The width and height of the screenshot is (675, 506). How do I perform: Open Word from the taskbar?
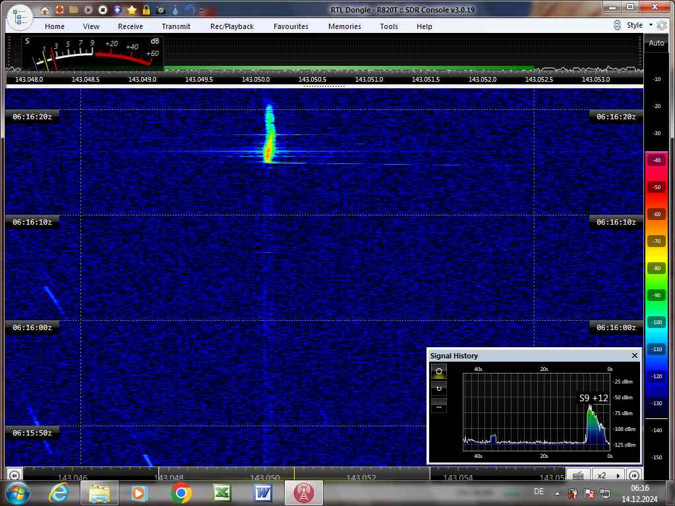(263, 493)
